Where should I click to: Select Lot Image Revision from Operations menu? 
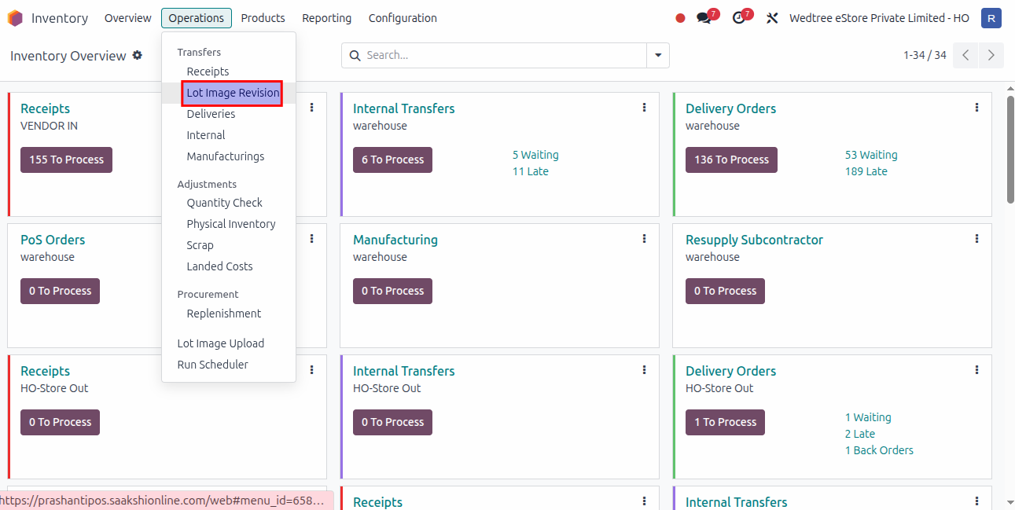pos(233,93)
